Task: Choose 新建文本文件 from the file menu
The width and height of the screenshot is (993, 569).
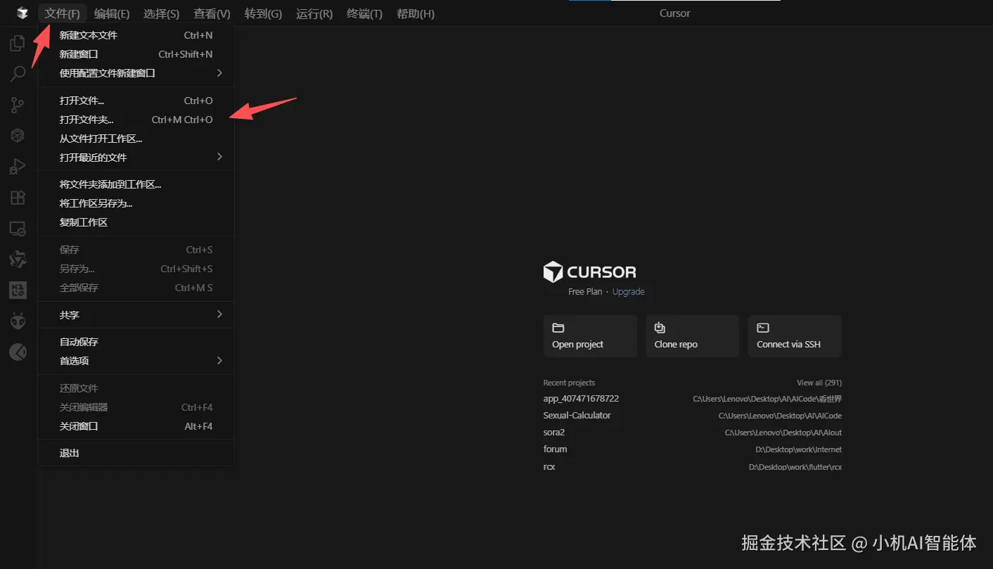Action: coord(136,35)
